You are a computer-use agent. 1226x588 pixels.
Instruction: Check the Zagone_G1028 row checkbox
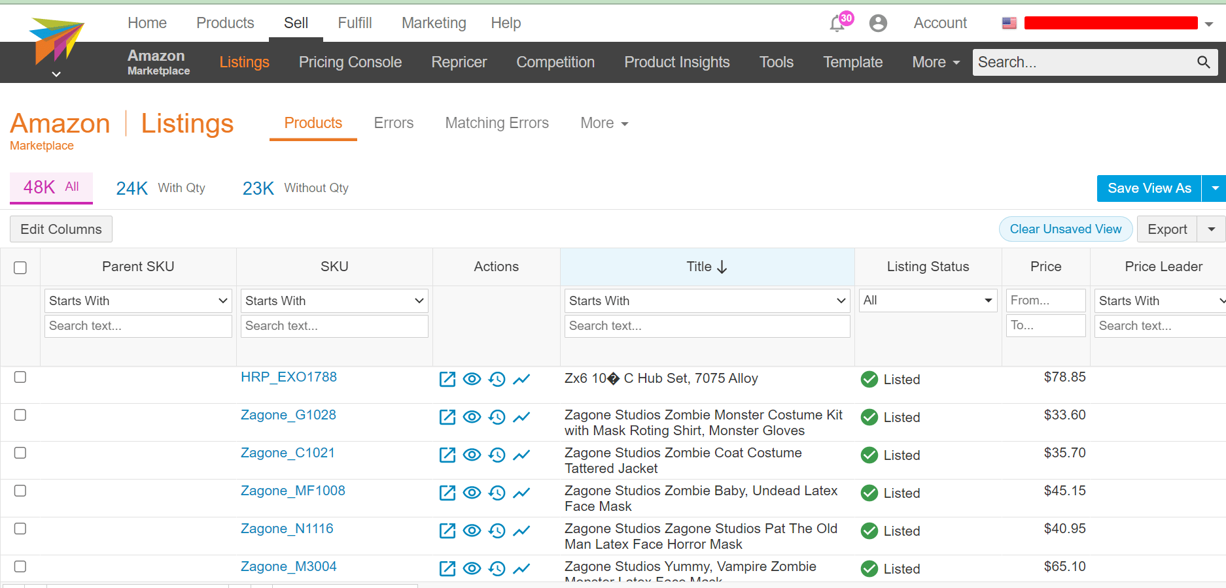(20, 415)
